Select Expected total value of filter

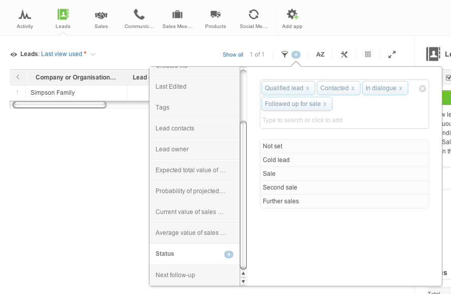(194, 170)
